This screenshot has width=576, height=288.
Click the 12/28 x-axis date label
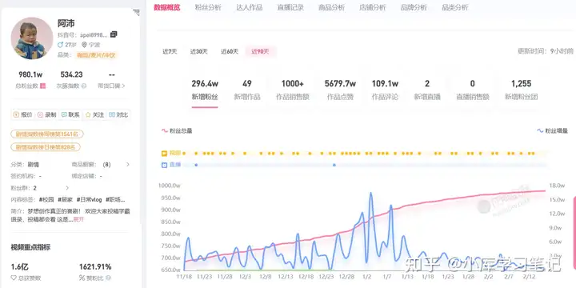click(x=346, y=277)
